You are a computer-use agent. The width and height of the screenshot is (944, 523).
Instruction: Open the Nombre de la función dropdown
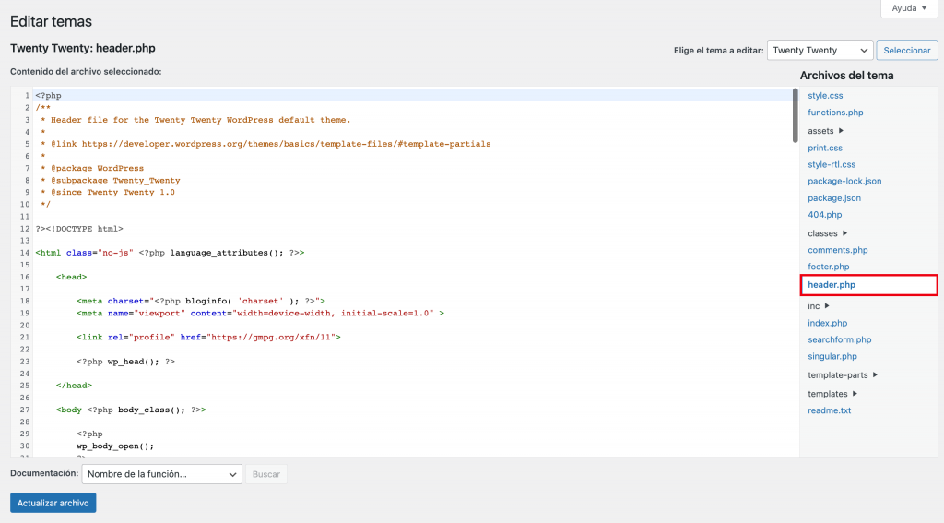click(161, 474)
